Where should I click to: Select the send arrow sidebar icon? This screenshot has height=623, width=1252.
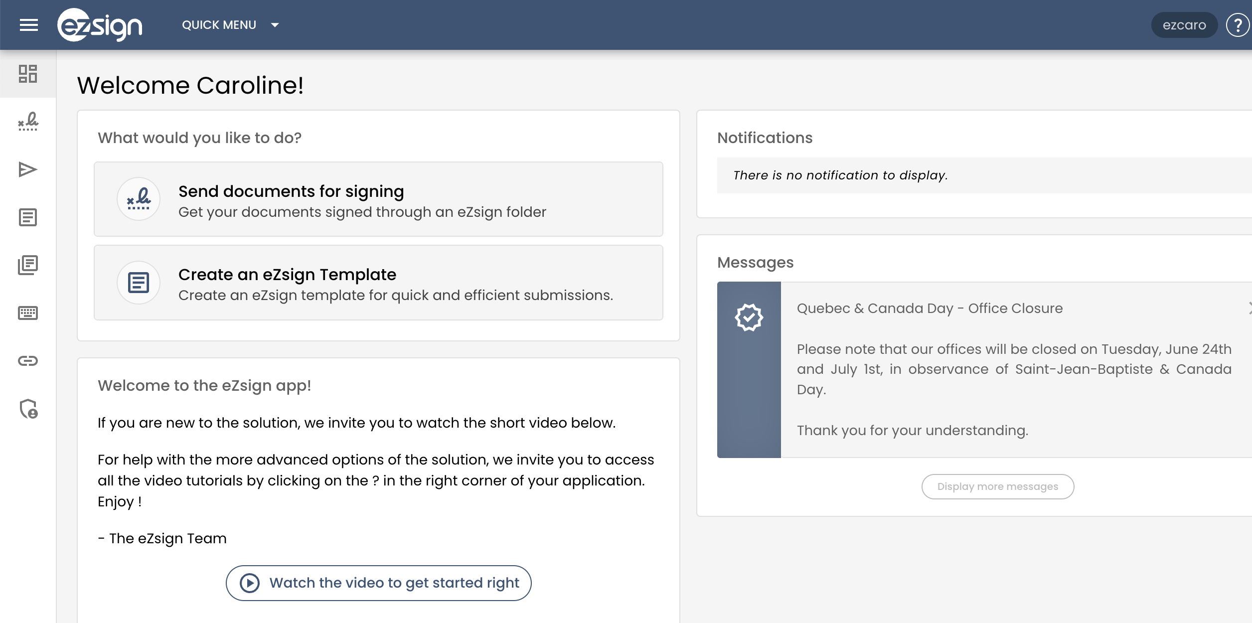point(28,169)
